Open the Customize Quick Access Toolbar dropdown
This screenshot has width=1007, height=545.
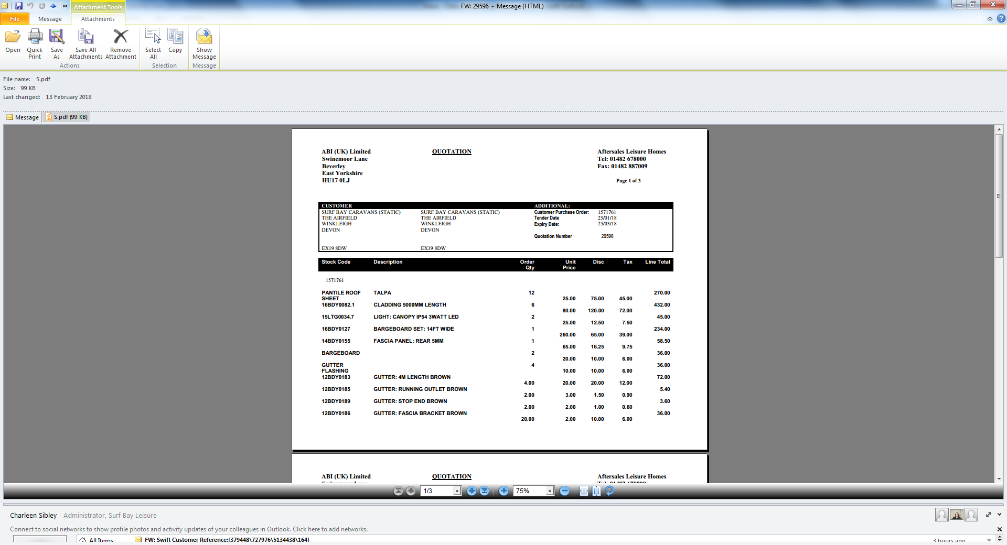coord(65,6)
